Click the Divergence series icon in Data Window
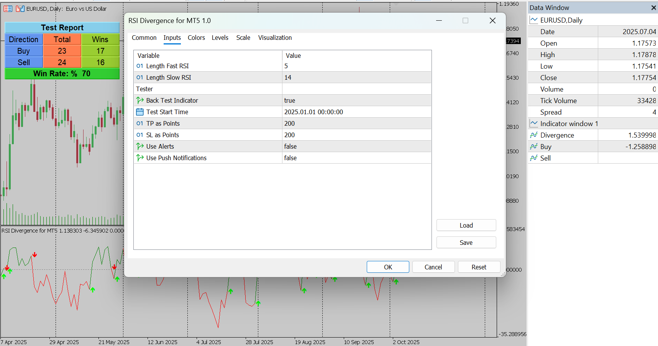The height and width of the screenshot is (346, 658). 533,135
